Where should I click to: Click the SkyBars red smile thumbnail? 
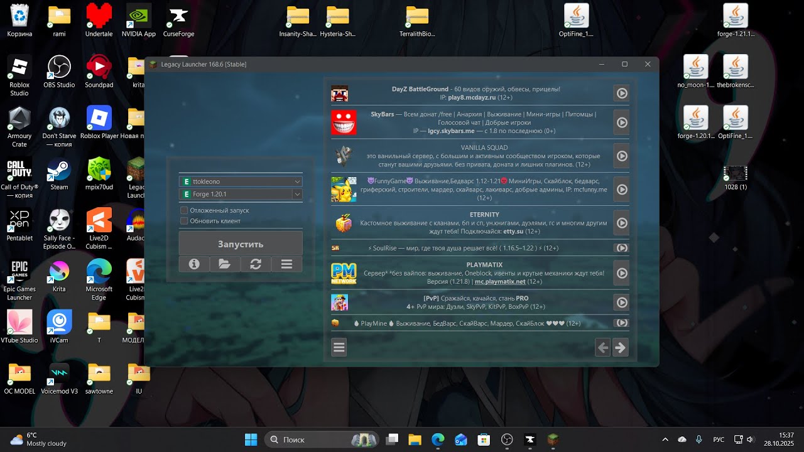tap(344, 122)
